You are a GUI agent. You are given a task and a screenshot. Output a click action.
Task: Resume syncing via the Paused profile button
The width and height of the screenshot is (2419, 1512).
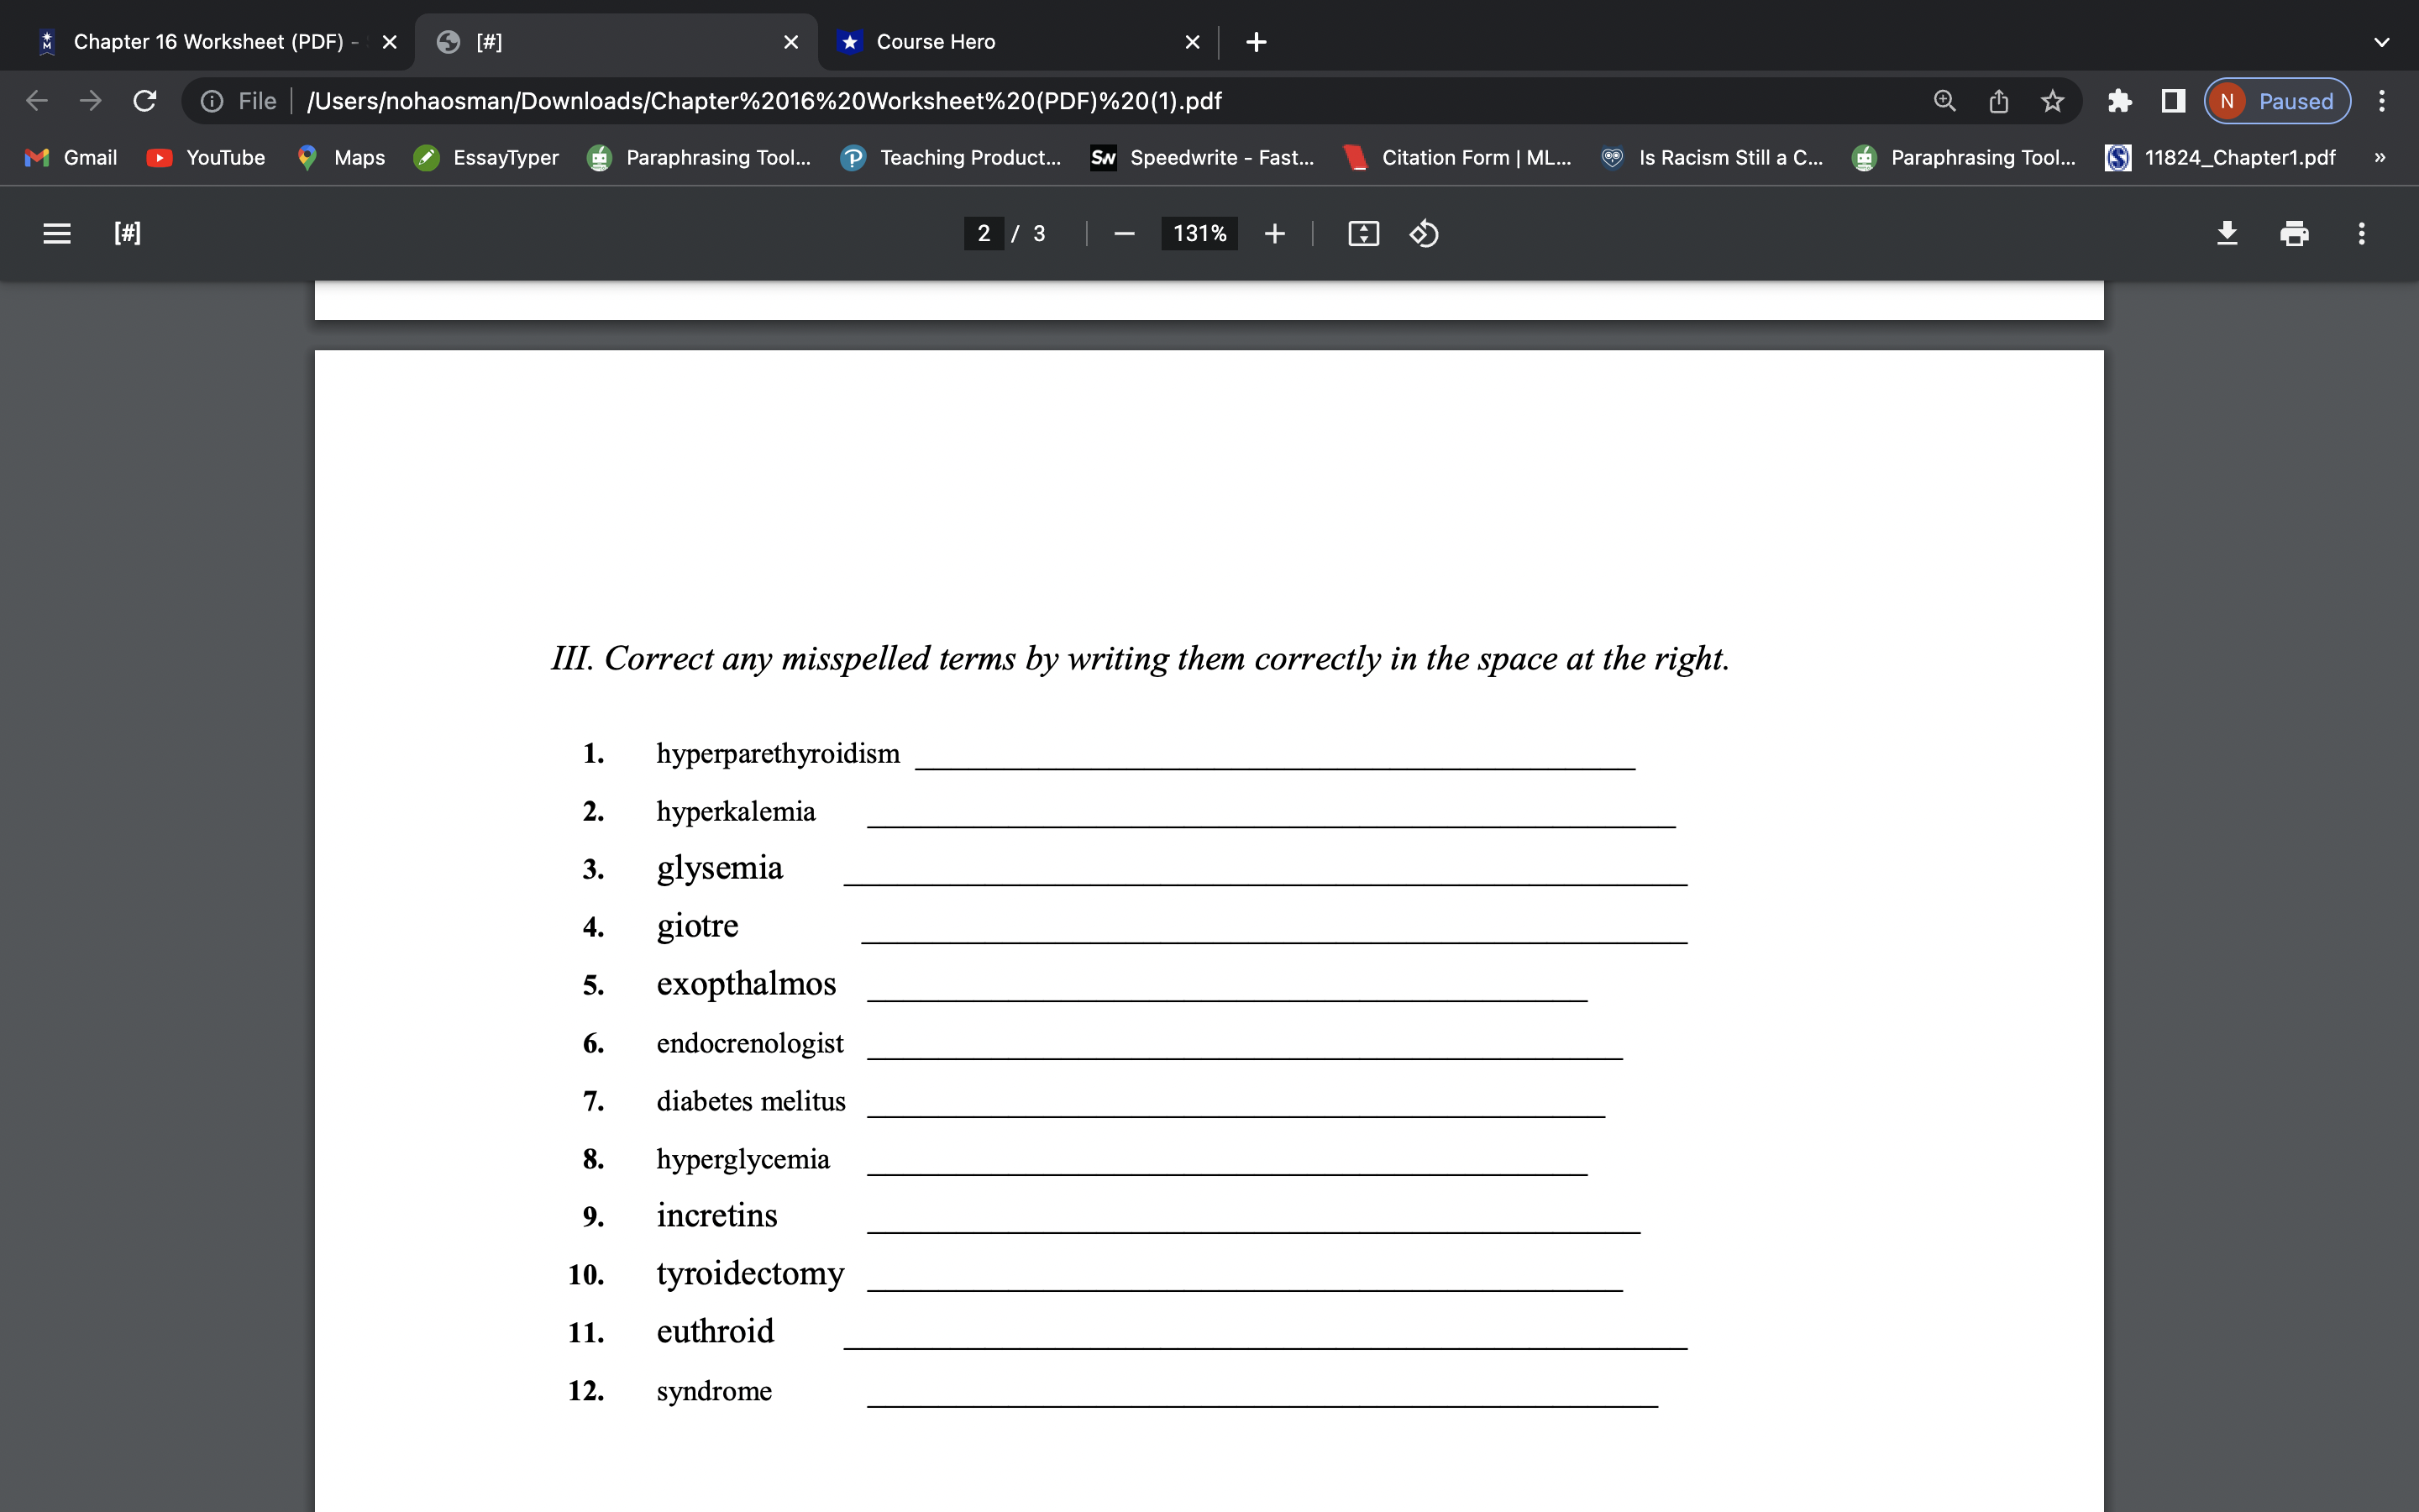[2276, 100]
